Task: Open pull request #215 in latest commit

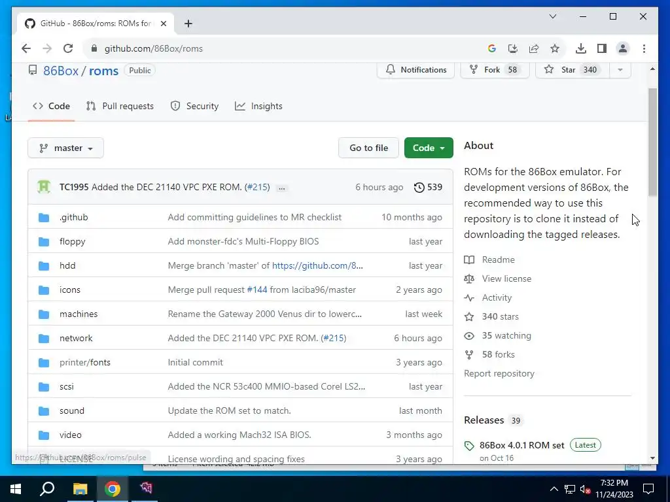Action: 258,188
